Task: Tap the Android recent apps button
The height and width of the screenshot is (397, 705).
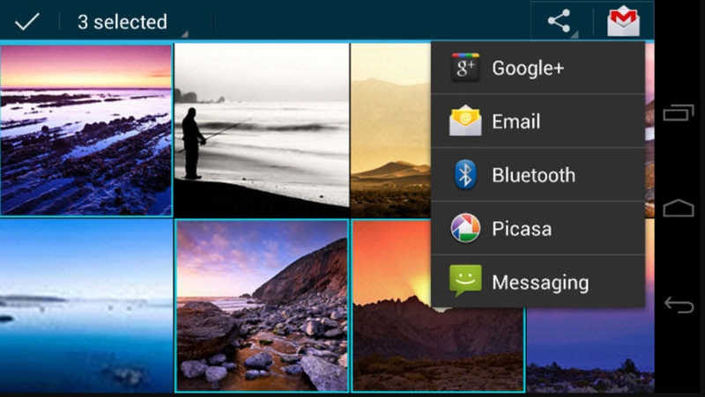Action: coord(679,113)
